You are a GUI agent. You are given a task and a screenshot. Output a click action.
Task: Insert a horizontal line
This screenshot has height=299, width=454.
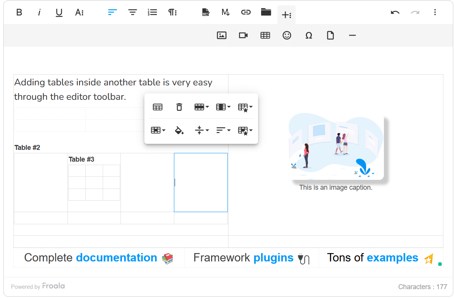(x=352, y=35)
